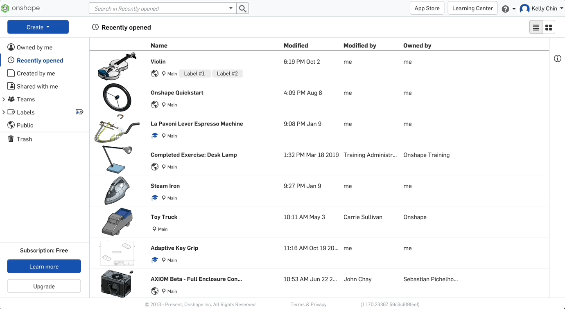Click the Kelly Chin user avatar

(524, 9)
